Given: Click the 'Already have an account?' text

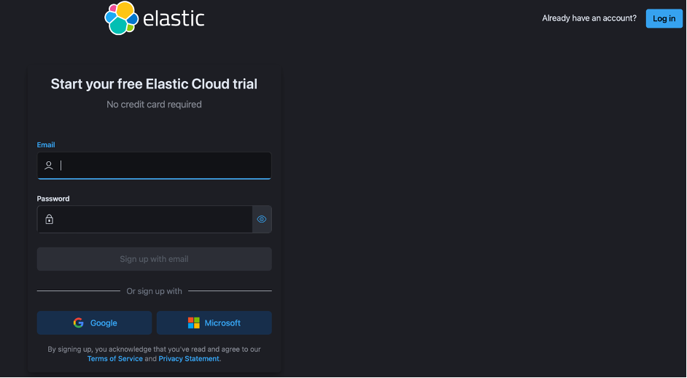Looking at the screenshot, I should (589, 18).
